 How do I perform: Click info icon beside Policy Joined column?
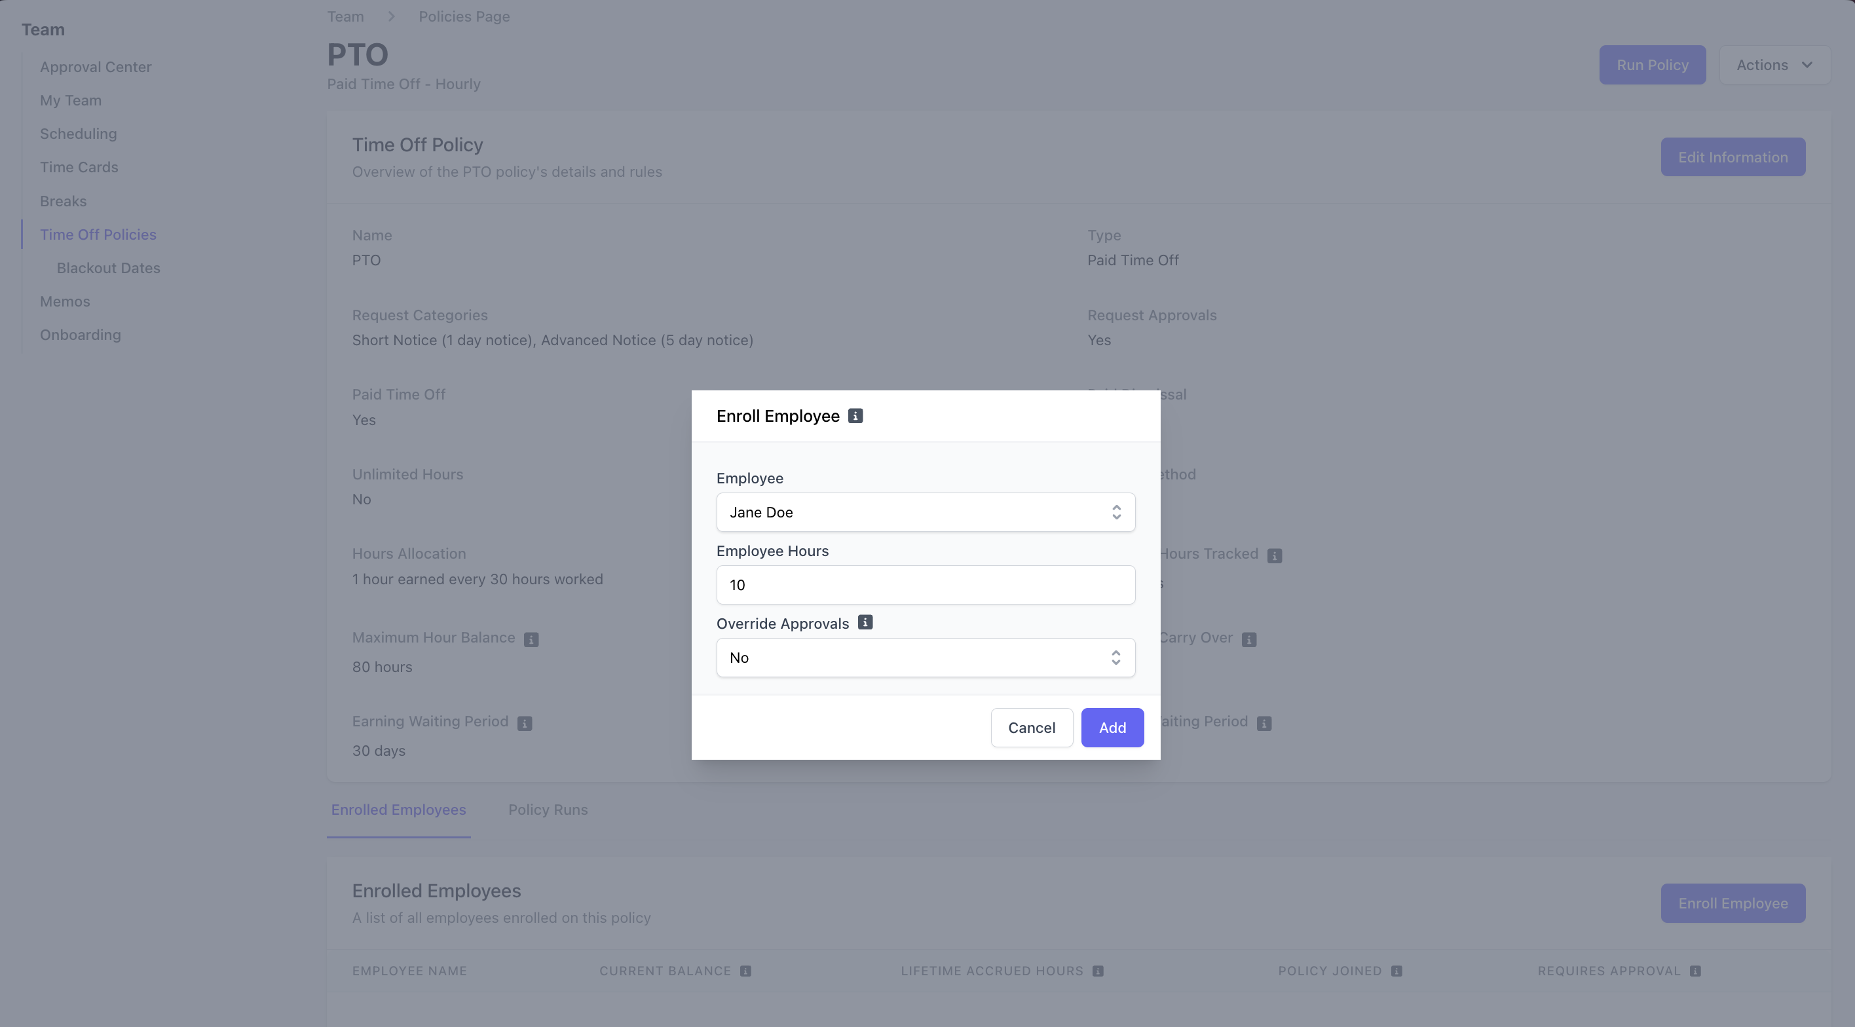pos(1397,971)
